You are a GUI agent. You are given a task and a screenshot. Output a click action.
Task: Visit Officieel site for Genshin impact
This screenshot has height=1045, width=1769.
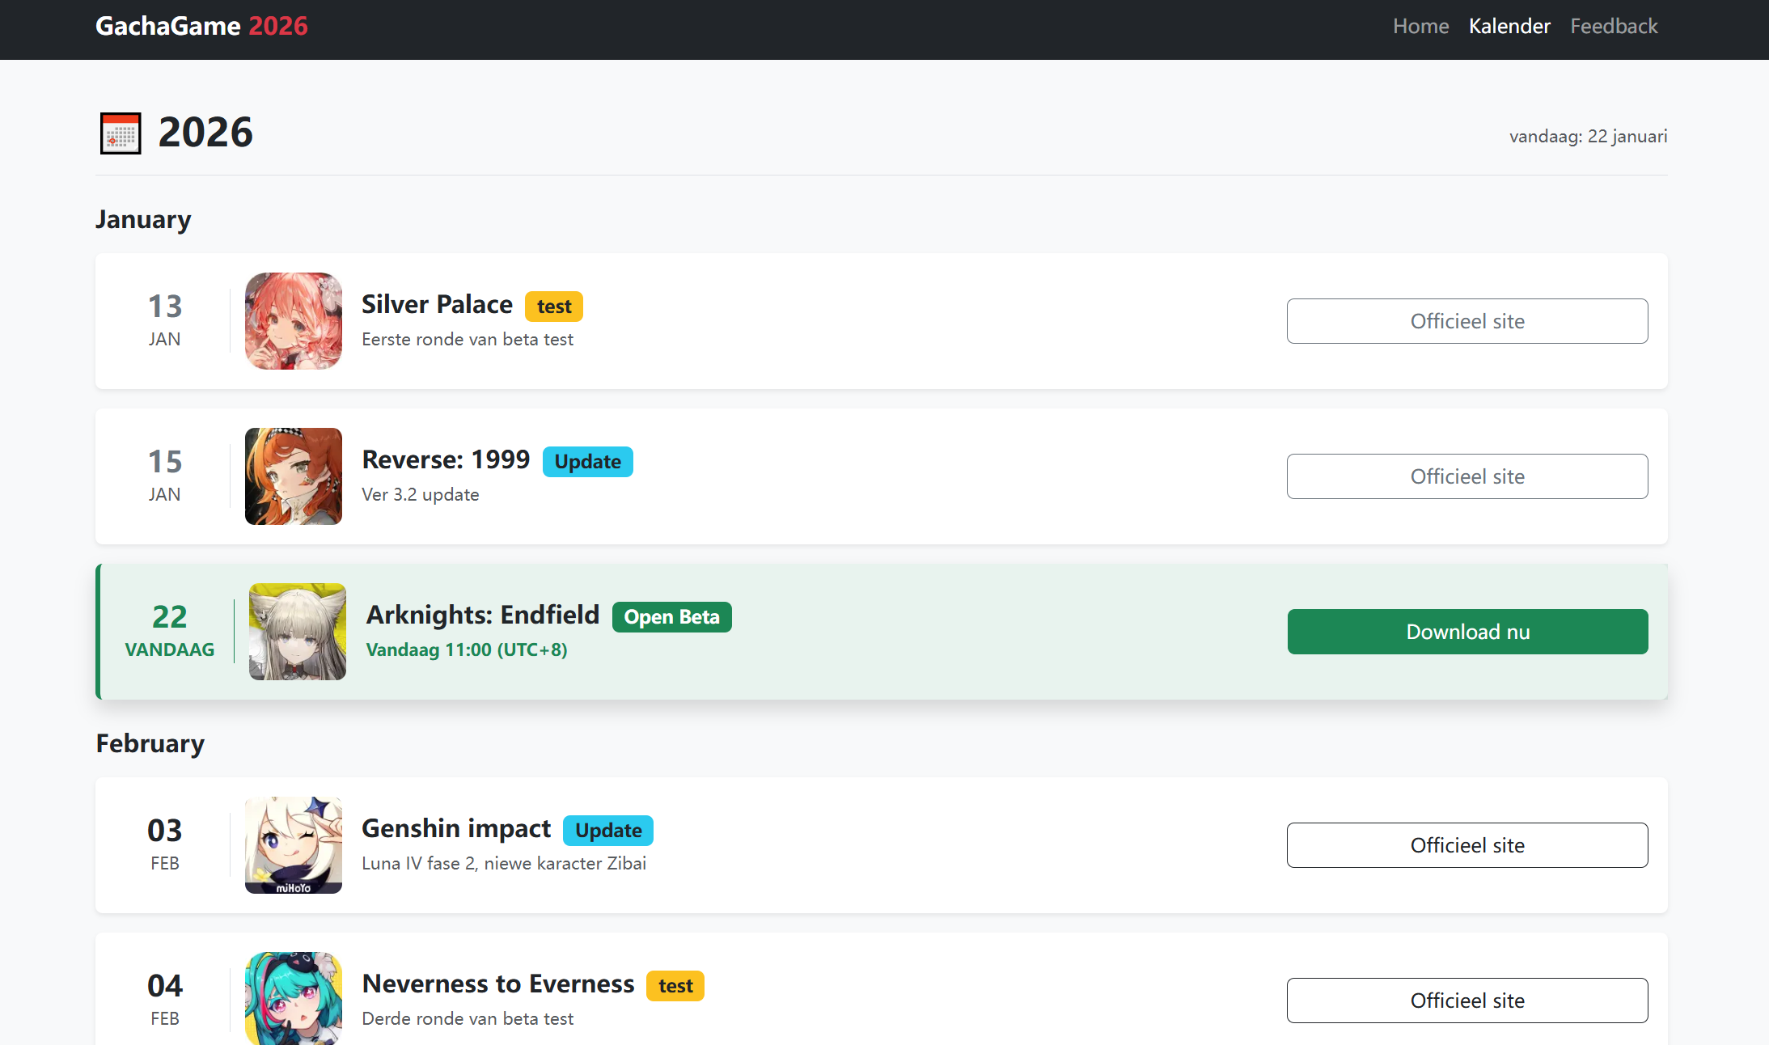1467,845
